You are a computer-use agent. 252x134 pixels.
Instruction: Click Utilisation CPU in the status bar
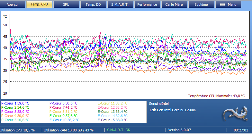(17, 130)
